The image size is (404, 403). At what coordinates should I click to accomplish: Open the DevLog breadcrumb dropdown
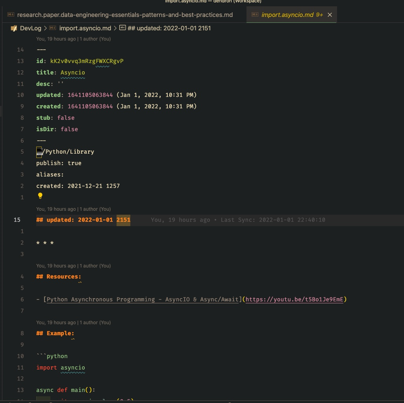click(x=31, y=28)
